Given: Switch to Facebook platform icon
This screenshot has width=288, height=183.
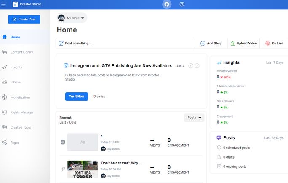Looking at the screenshot, I should point(167,4).
